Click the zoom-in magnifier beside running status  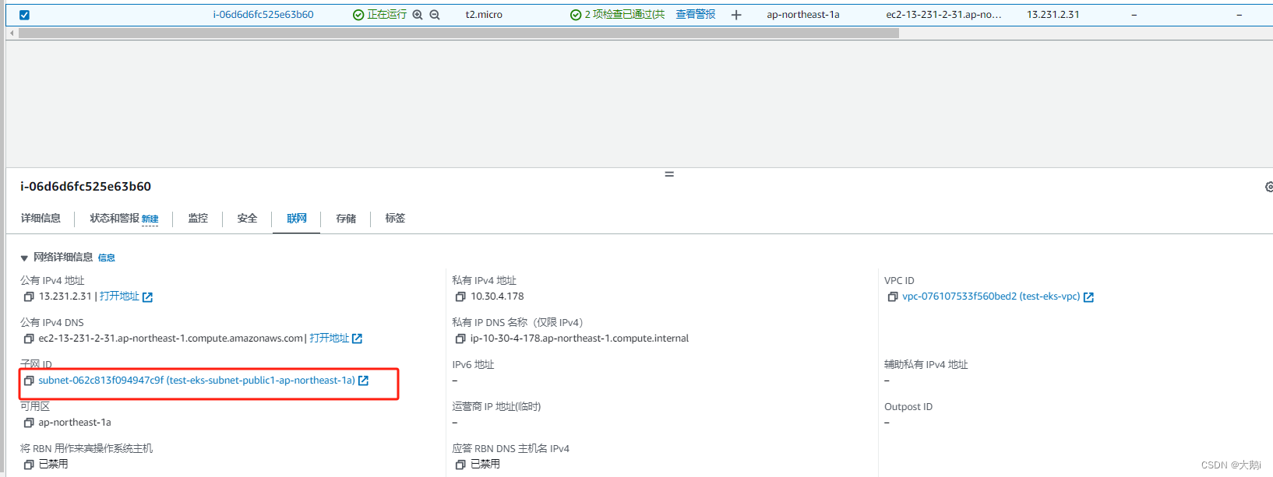point(418,15)
